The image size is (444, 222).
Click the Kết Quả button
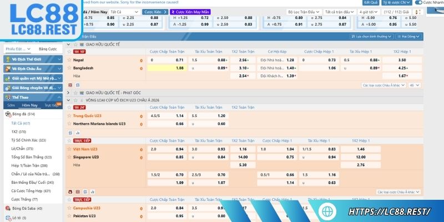[371, 3]
